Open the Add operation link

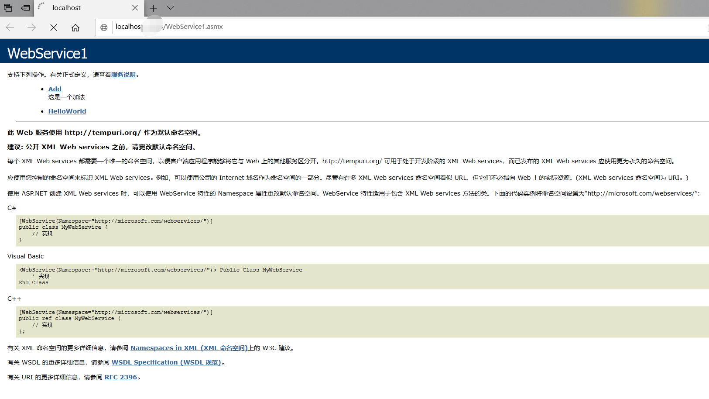click(x=55, y=89)
